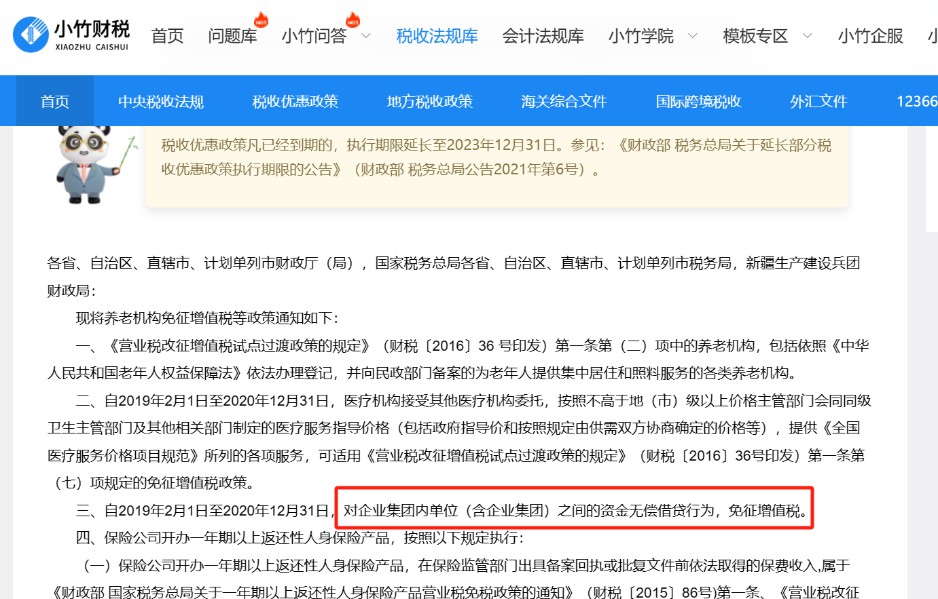Screen dimensions: 938x599
Task: Select the 税收法规库 menu item
Action: (437, 36)
